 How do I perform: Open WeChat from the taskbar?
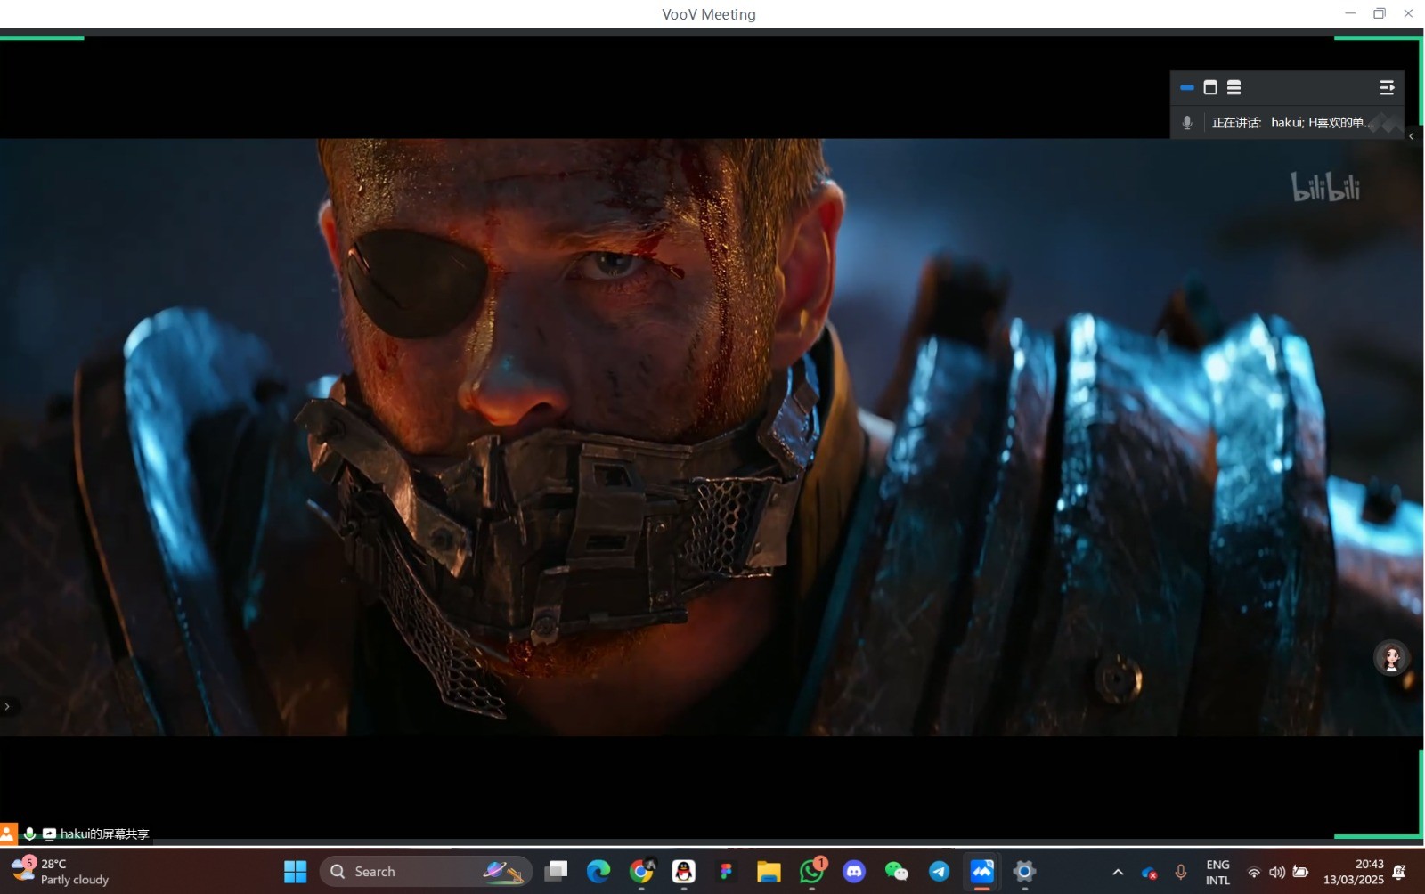897,871
